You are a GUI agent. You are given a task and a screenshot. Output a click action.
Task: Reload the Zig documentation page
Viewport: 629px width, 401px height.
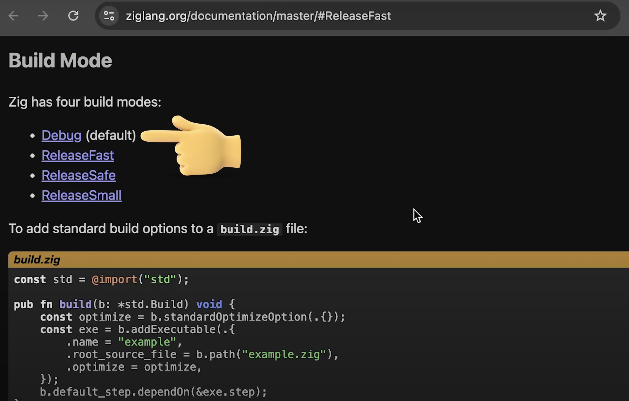coord(73,16)
